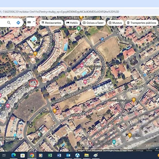Viewport: 159px width, 159px height.
Task: Click the Santa Luzia teal location pin
Action: click(114, 142)
